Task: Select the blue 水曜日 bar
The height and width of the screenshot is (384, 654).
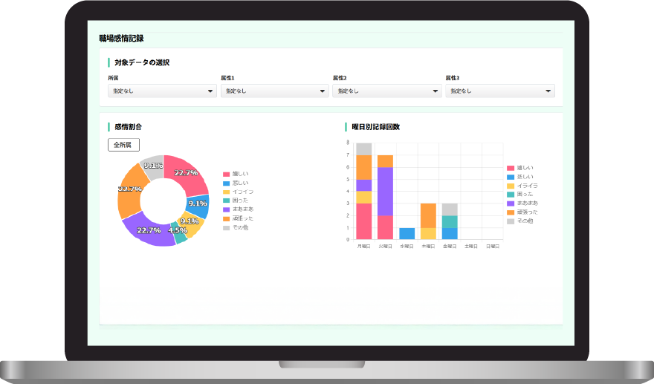Action: (x=407, y=233)
